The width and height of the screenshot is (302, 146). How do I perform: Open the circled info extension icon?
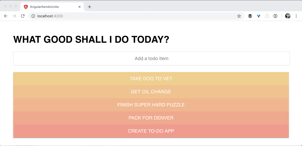275,16
